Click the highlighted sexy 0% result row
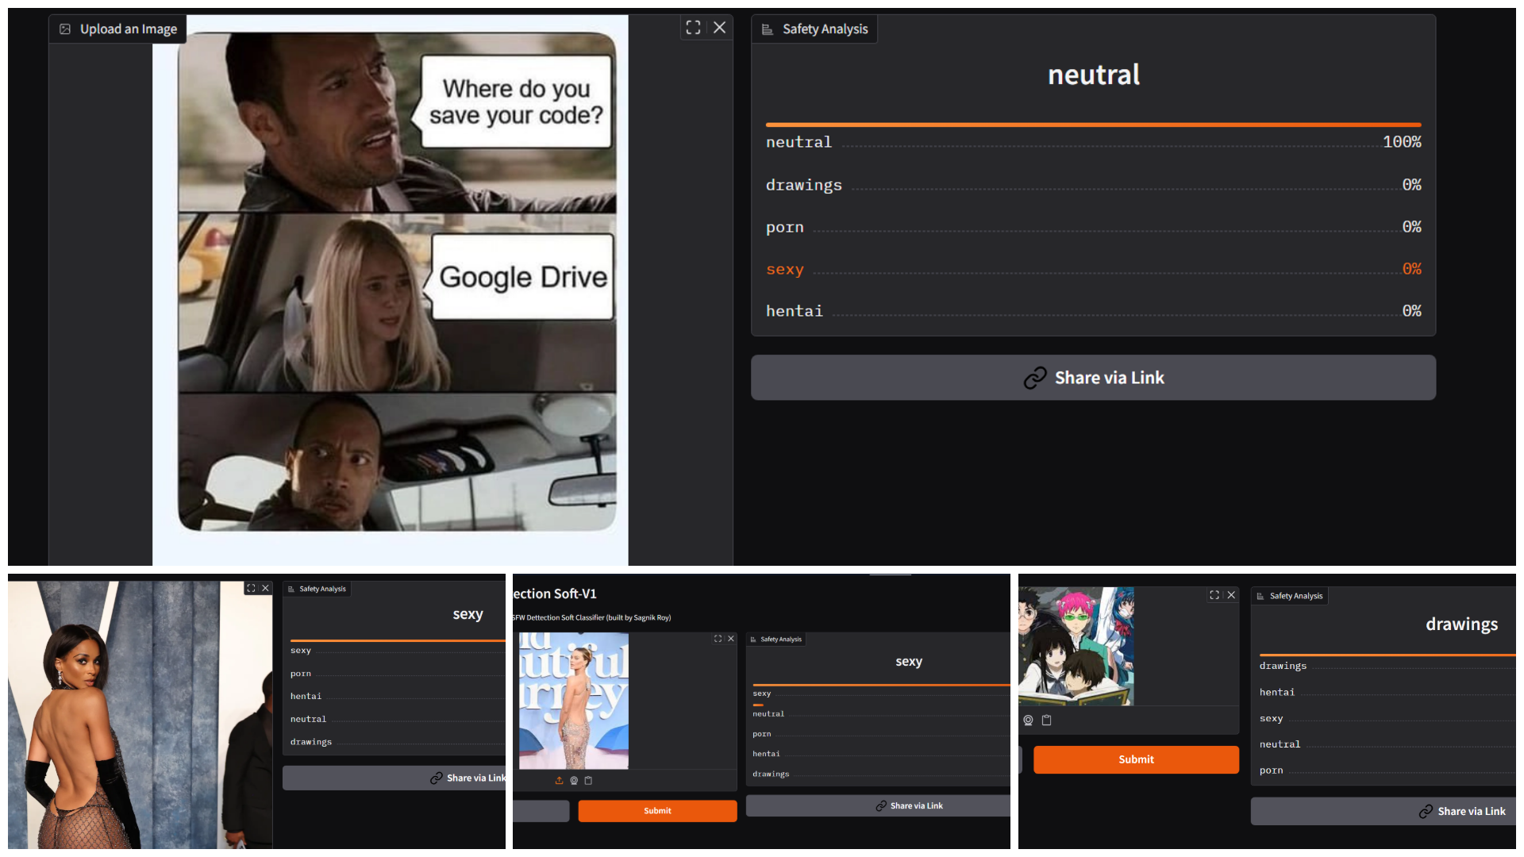 coord(1093,270)
